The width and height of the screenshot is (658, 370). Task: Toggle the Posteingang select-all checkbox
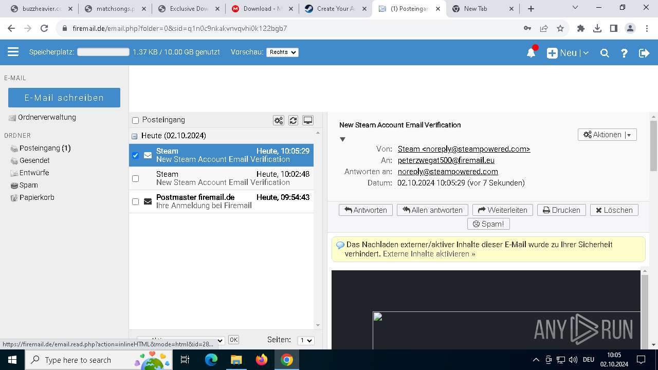[x=136, y=120]
